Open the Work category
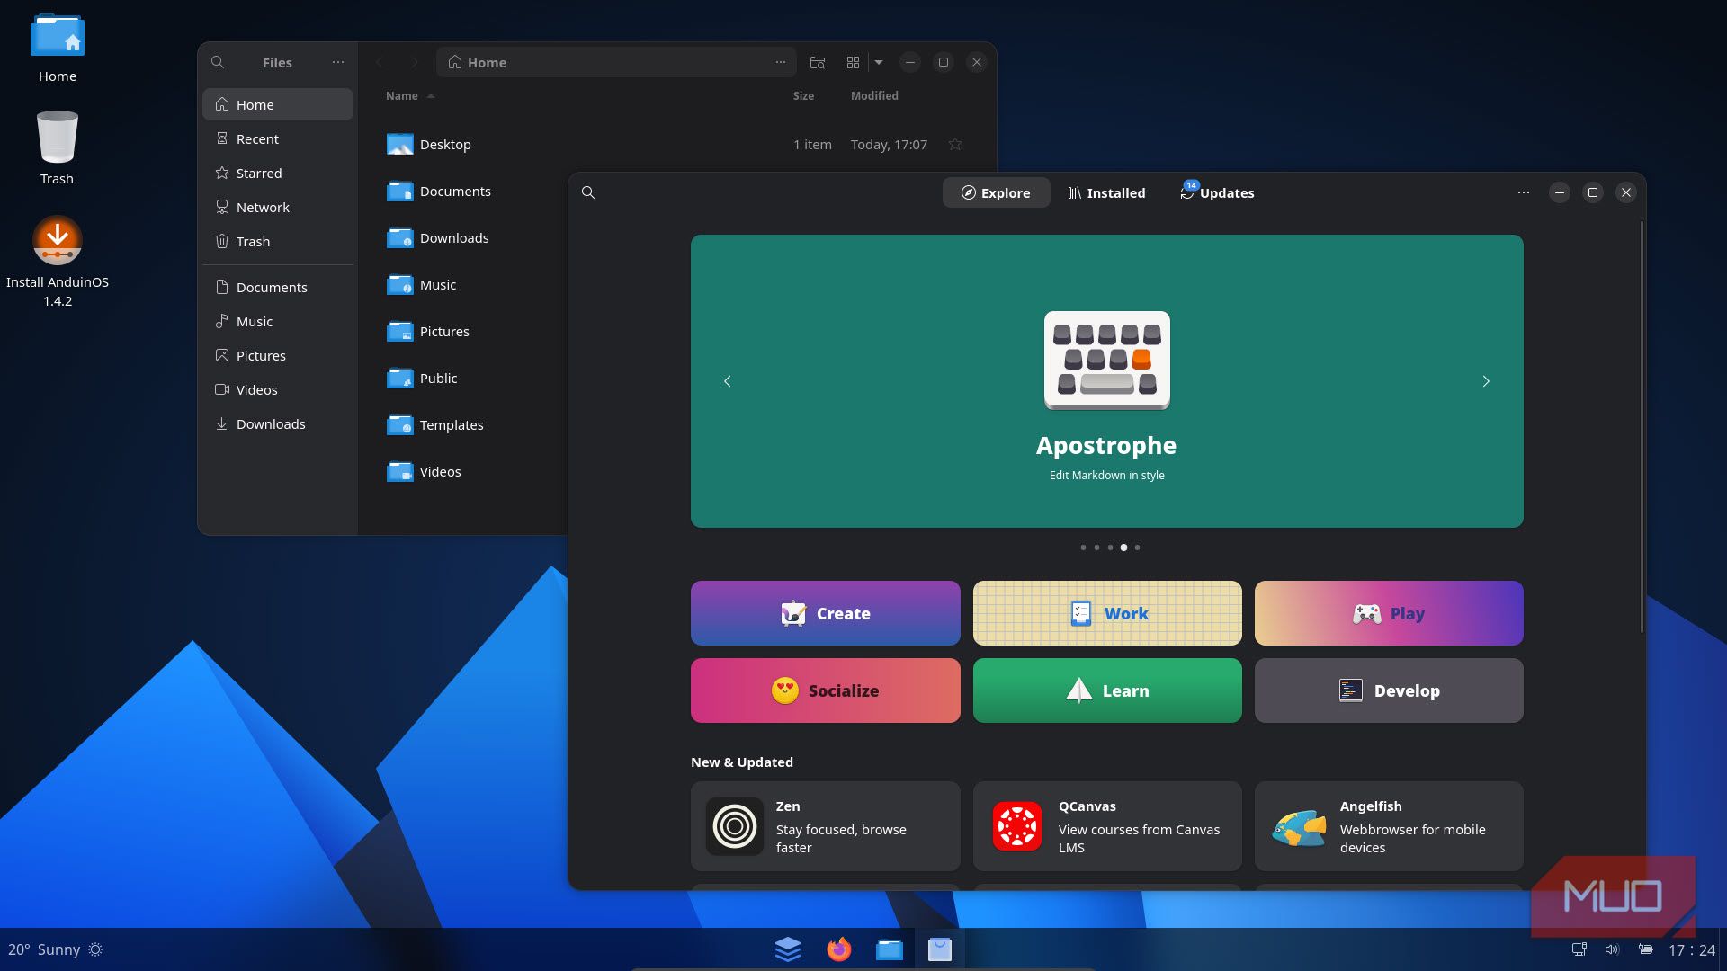This screenshot has width=1727, height=971. coord(1107,613)
